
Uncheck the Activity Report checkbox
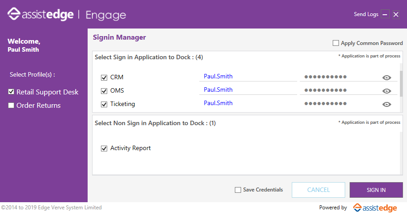(x=104, y=148)
